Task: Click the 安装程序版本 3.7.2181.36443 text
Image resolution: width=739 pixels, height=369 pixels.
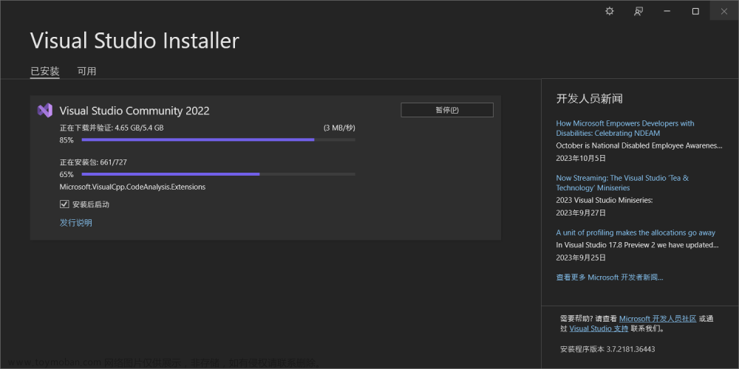Action: coord(607,349)
